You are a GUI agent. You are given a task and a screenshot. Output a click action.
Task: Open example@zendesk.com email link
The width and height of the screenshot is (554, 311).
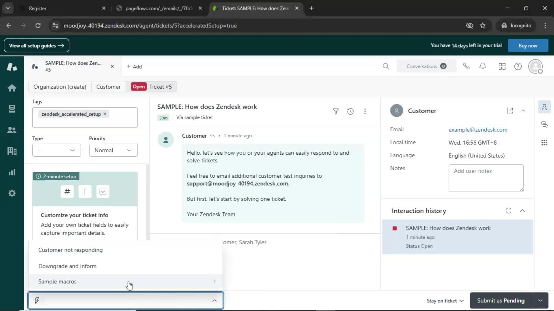(x=478, y=130)
